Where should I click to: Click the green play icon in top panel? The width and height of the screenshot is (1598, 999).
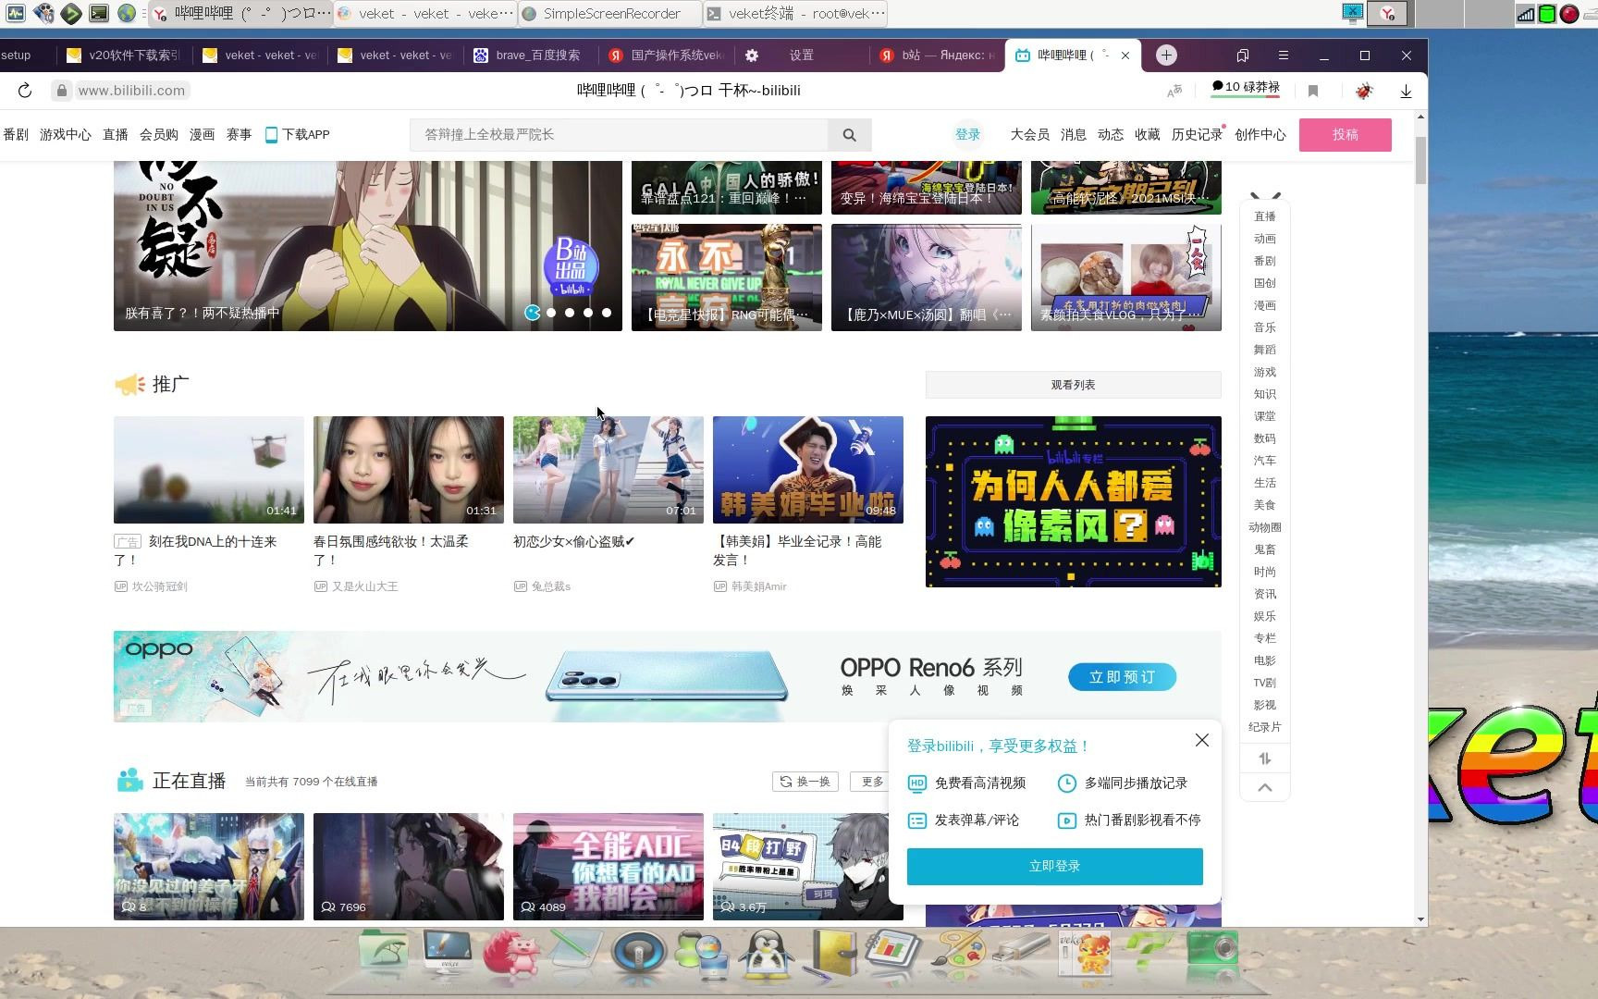tap(71, 14)
